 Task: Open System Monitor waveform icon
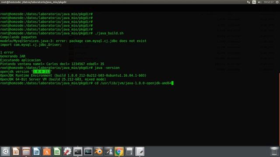88,151
